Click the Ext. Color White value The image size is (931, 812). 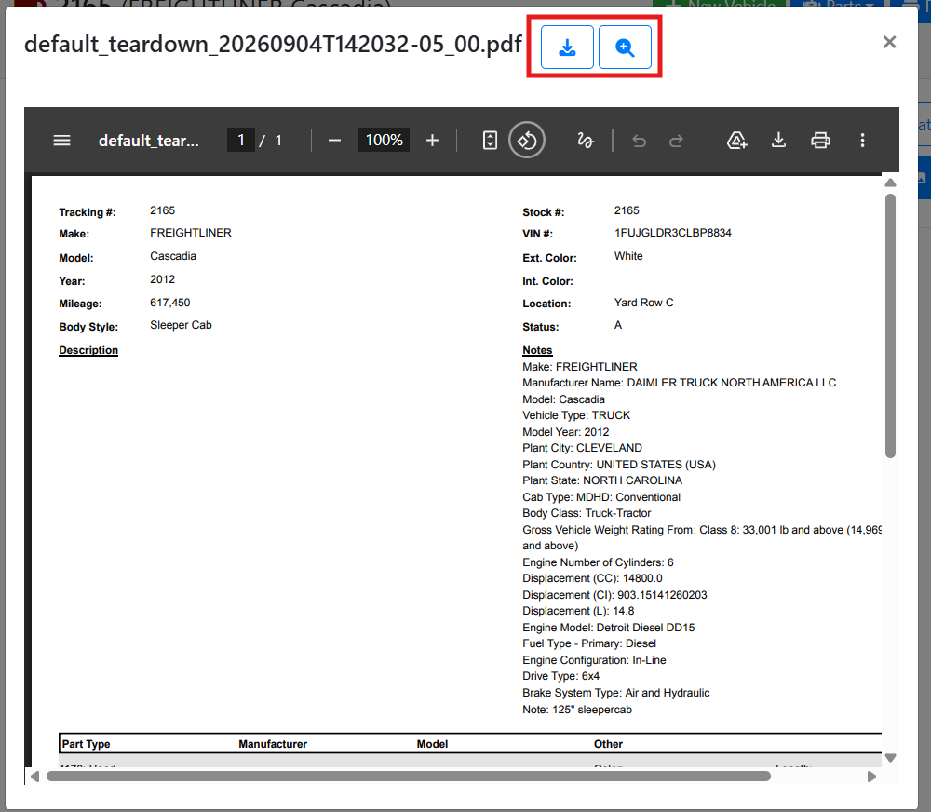coord(628,256)
